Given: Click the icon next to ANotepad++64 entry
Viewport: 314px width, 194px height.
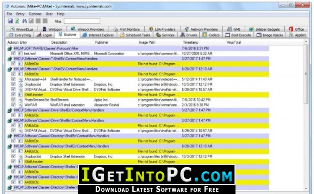Looking at the screenshot, I should pyautogui.click(x=20, y=79).
